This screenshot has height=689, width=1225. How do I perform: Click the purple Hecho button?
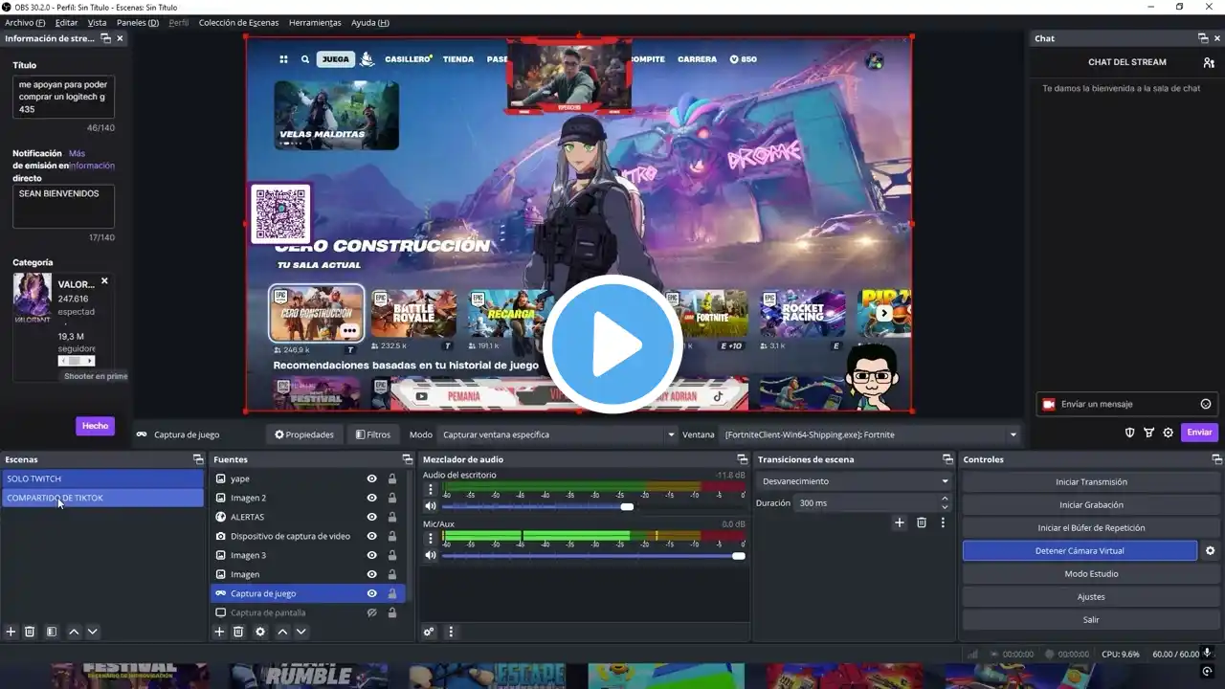95,426
